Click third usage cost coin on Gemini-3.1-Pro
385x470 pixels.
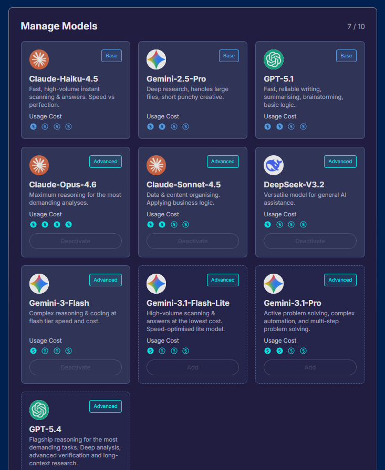tap(292, 351)
